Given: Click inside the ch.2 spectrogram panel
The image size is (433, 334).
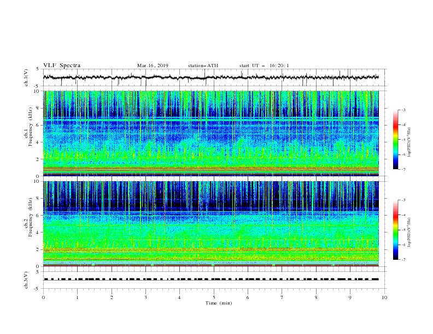Looking at the screenshot, I should (x=210, y=224).
